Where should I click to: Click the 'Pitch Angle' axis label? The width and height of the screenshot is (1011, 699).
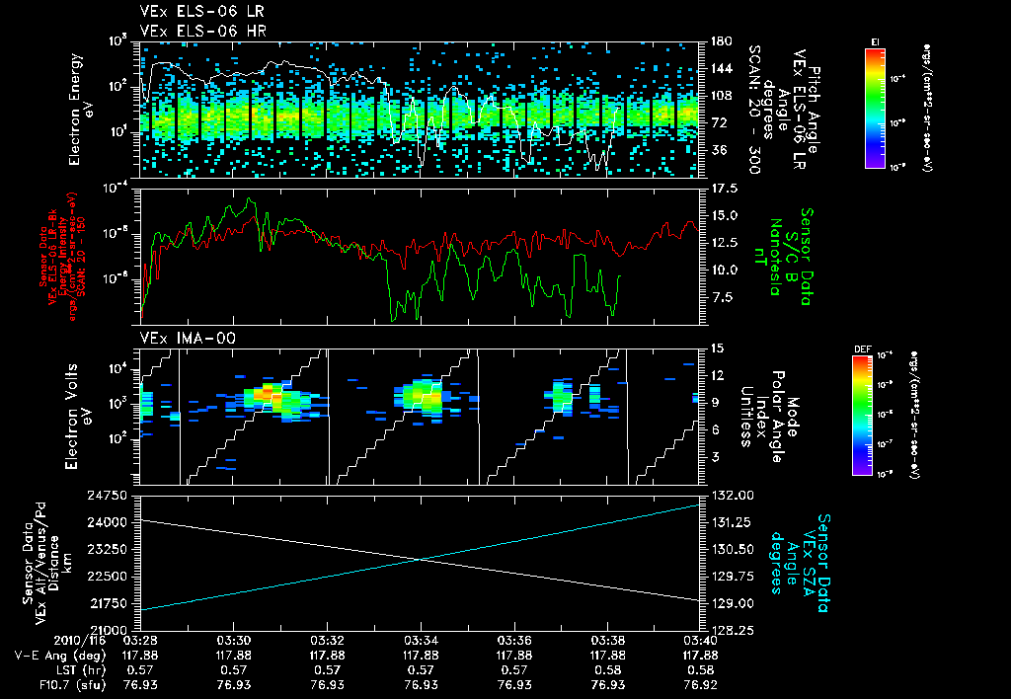[814, 110]
